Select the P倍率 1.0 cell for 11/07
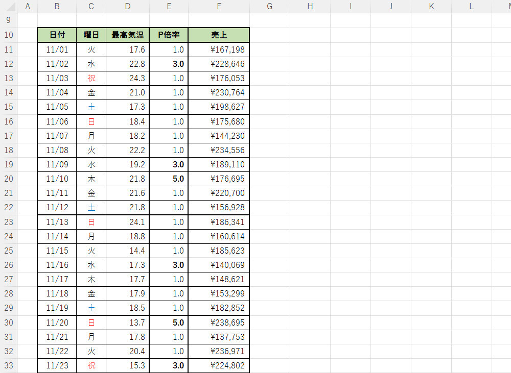Image resolution: width=511 pixels, height=373 pixels. click(169, 136)
